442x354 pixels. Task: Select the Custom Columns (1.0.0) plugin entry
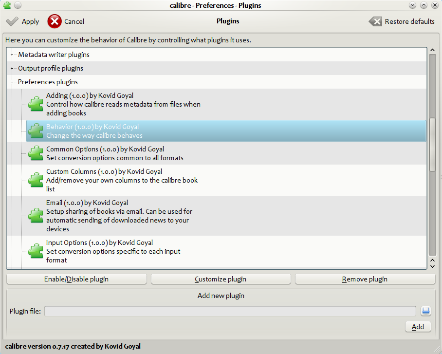click(x=226, y=180)
